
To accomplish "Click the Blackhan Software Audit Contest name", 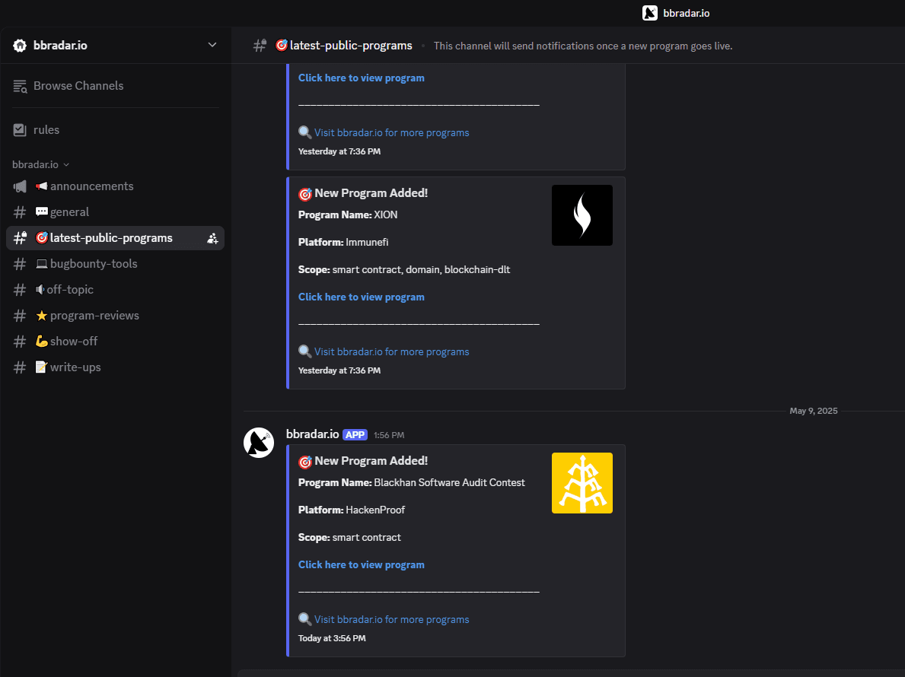I will [x=450, y=483].
